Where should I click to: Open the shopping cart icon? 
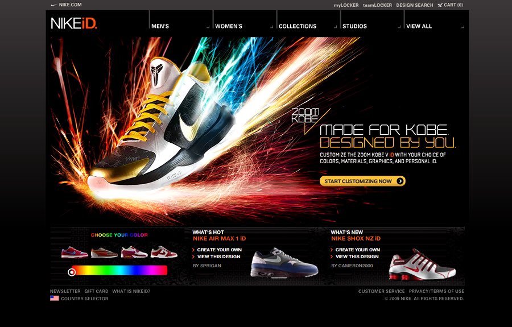tap(440, 5)
